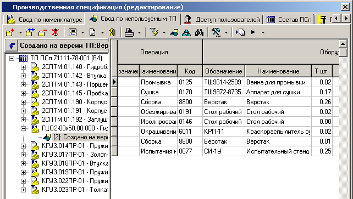
Task: Click the icon of node 2СПТМ.01.191
Action: [x=35, y=111]
